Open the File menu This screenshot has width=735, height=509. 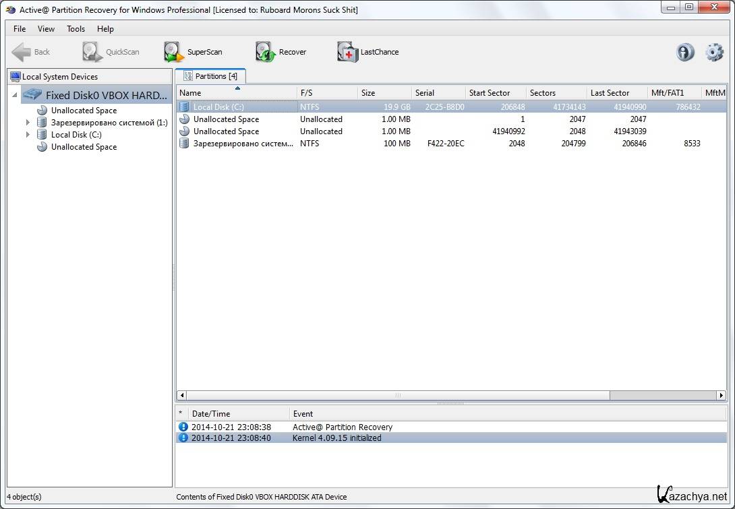pos(20,29)
